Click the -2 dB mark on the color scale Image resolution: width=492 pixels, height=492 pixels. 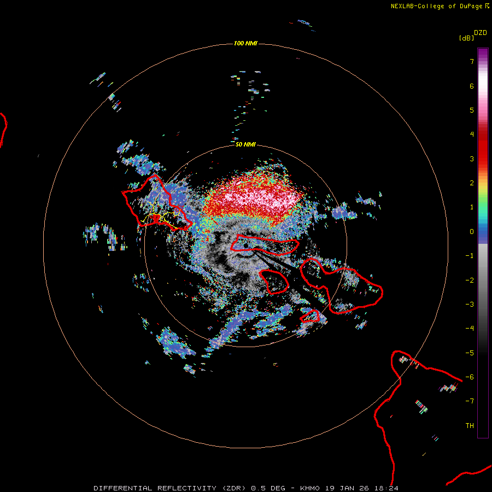[470, 280]
